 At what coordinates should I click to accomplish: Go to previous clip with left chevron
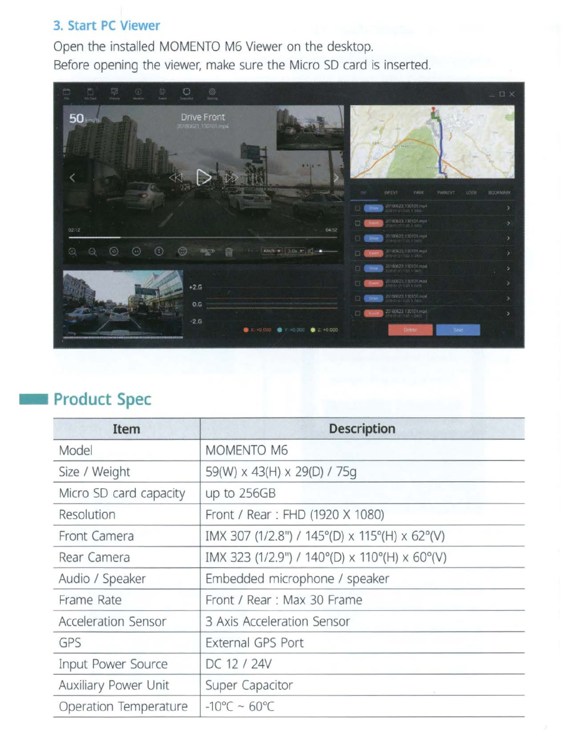(x=72, y=178)
